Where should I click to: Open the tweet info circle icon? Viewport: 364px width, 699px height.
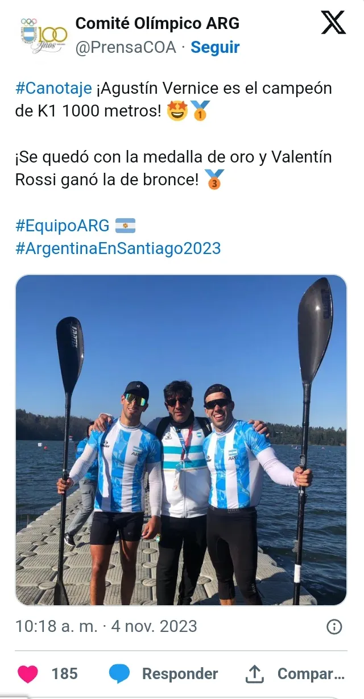point(334,626)
